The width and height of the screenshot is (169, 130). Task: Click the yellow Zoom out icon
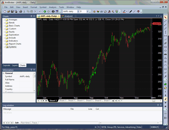(165, 88)
